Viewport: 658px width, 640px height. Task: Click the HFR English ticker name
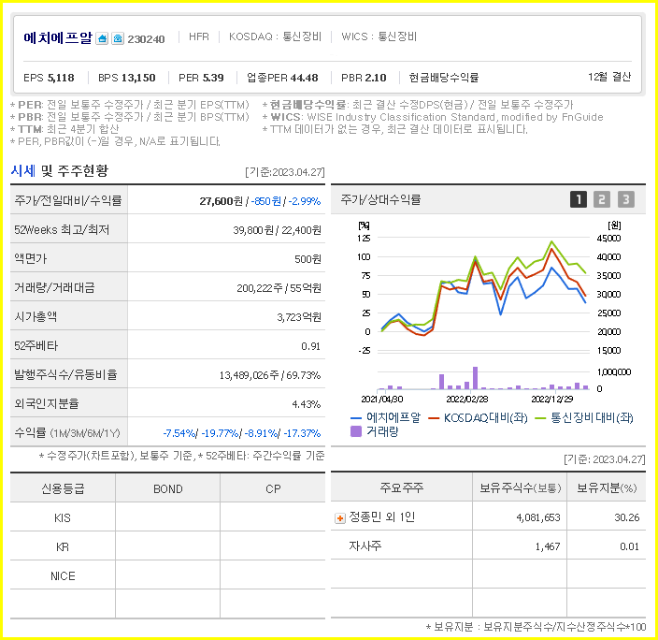point(199,37)
